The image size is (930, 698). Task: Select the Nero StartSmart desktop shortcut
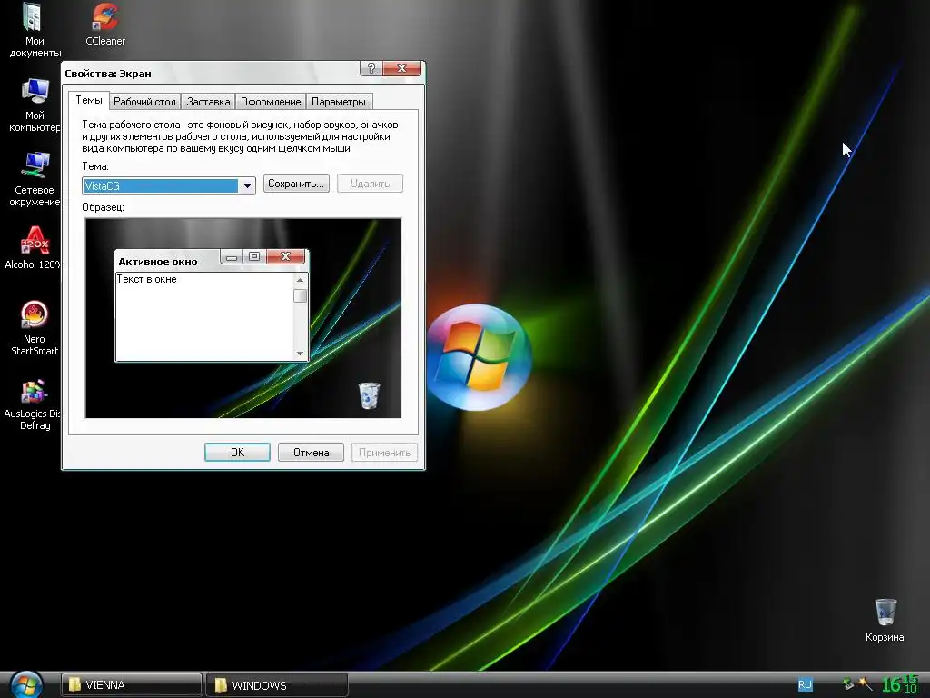(x=34, y=328)
